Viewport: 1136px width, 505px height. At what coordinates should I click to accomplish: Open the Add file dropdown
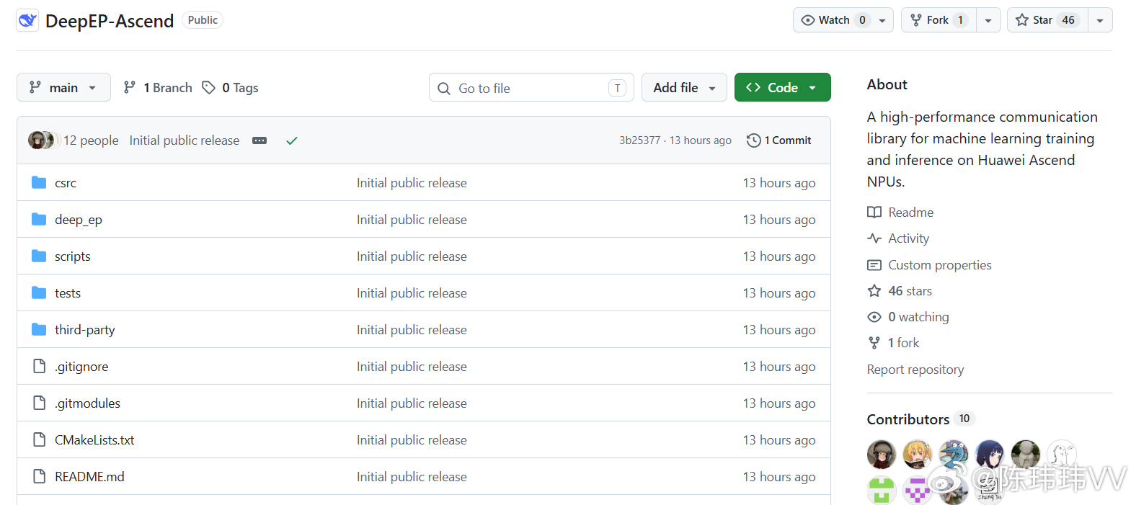pos(684,87)
